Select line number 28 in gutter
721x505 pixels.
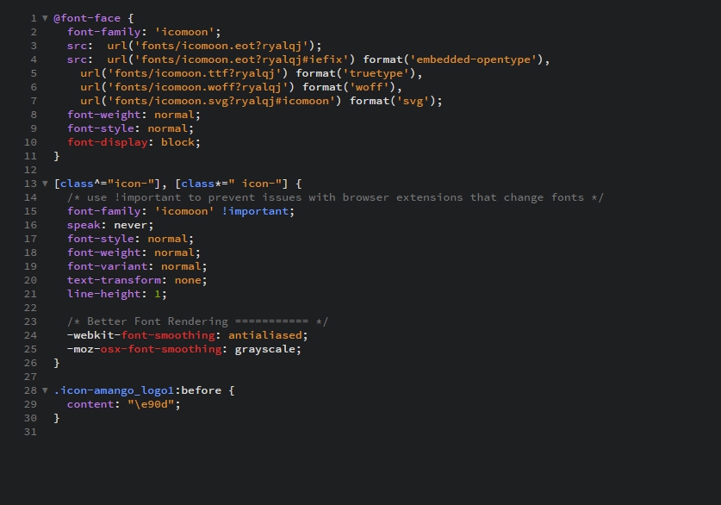(30, 390)
